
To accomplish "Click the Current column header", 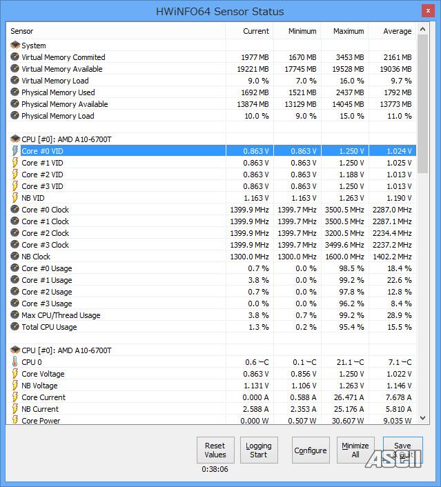I will coord(249,31).
